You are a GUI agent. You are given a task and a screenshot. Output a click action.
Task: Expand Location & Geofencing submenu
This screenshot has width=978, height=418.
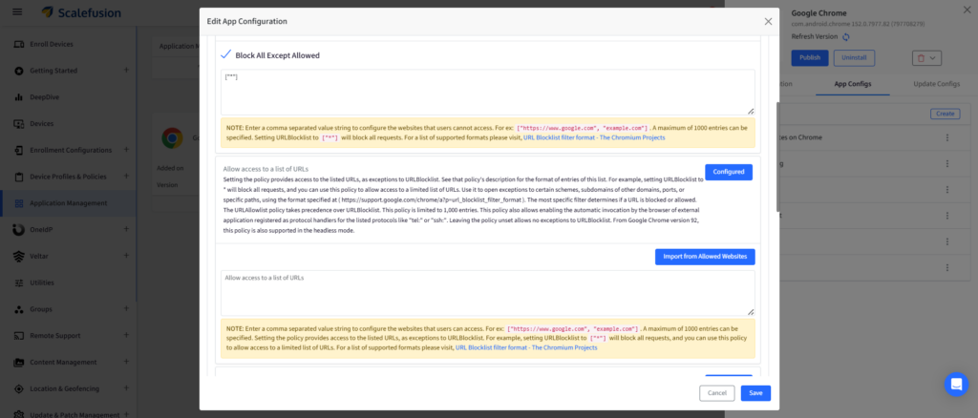click(126, 388)
